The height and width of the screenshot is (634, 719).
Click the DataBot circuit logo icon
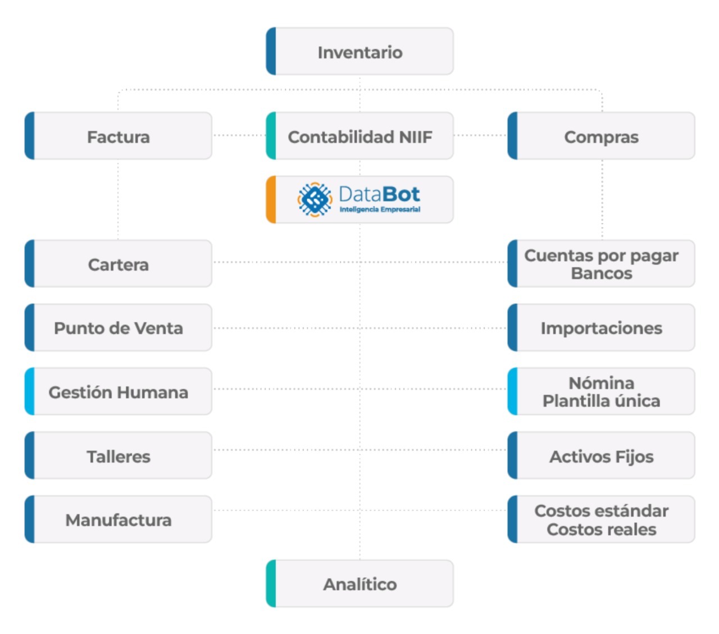tap(315, 199)
